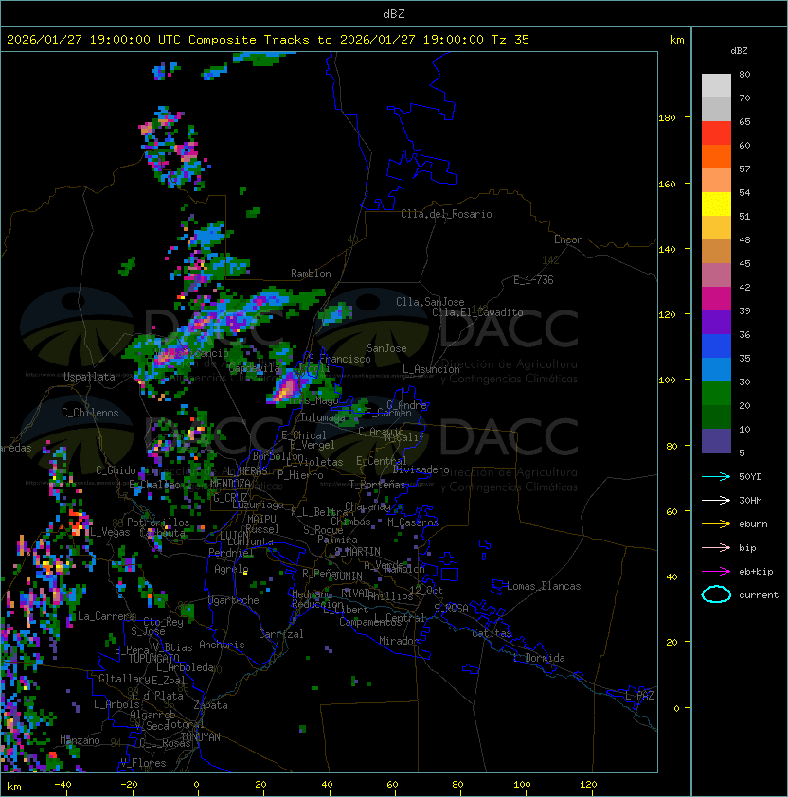Click the 'L_Asuncion' place label
Screen dimensions: 788x797
(431, 369)
